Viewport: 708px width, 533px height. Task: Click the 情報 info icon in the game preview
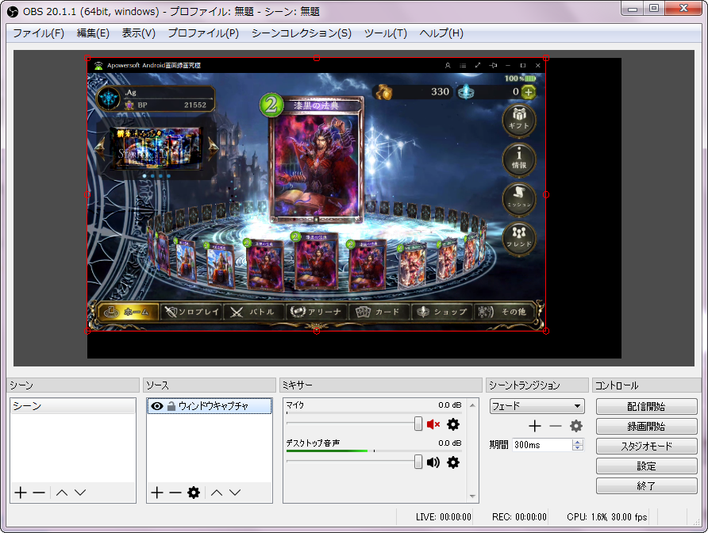click(519, 159)
